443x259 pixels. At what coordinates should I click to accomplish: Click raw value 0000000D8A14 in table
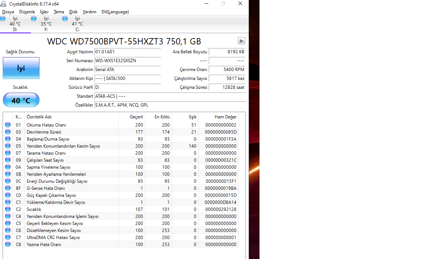221,202
